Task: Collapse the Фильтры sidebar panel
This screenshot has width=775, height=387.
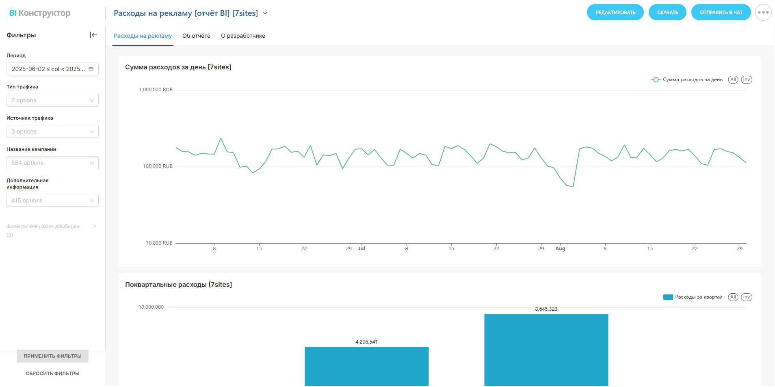Action: pyautogui.click(x=93, y=35)
